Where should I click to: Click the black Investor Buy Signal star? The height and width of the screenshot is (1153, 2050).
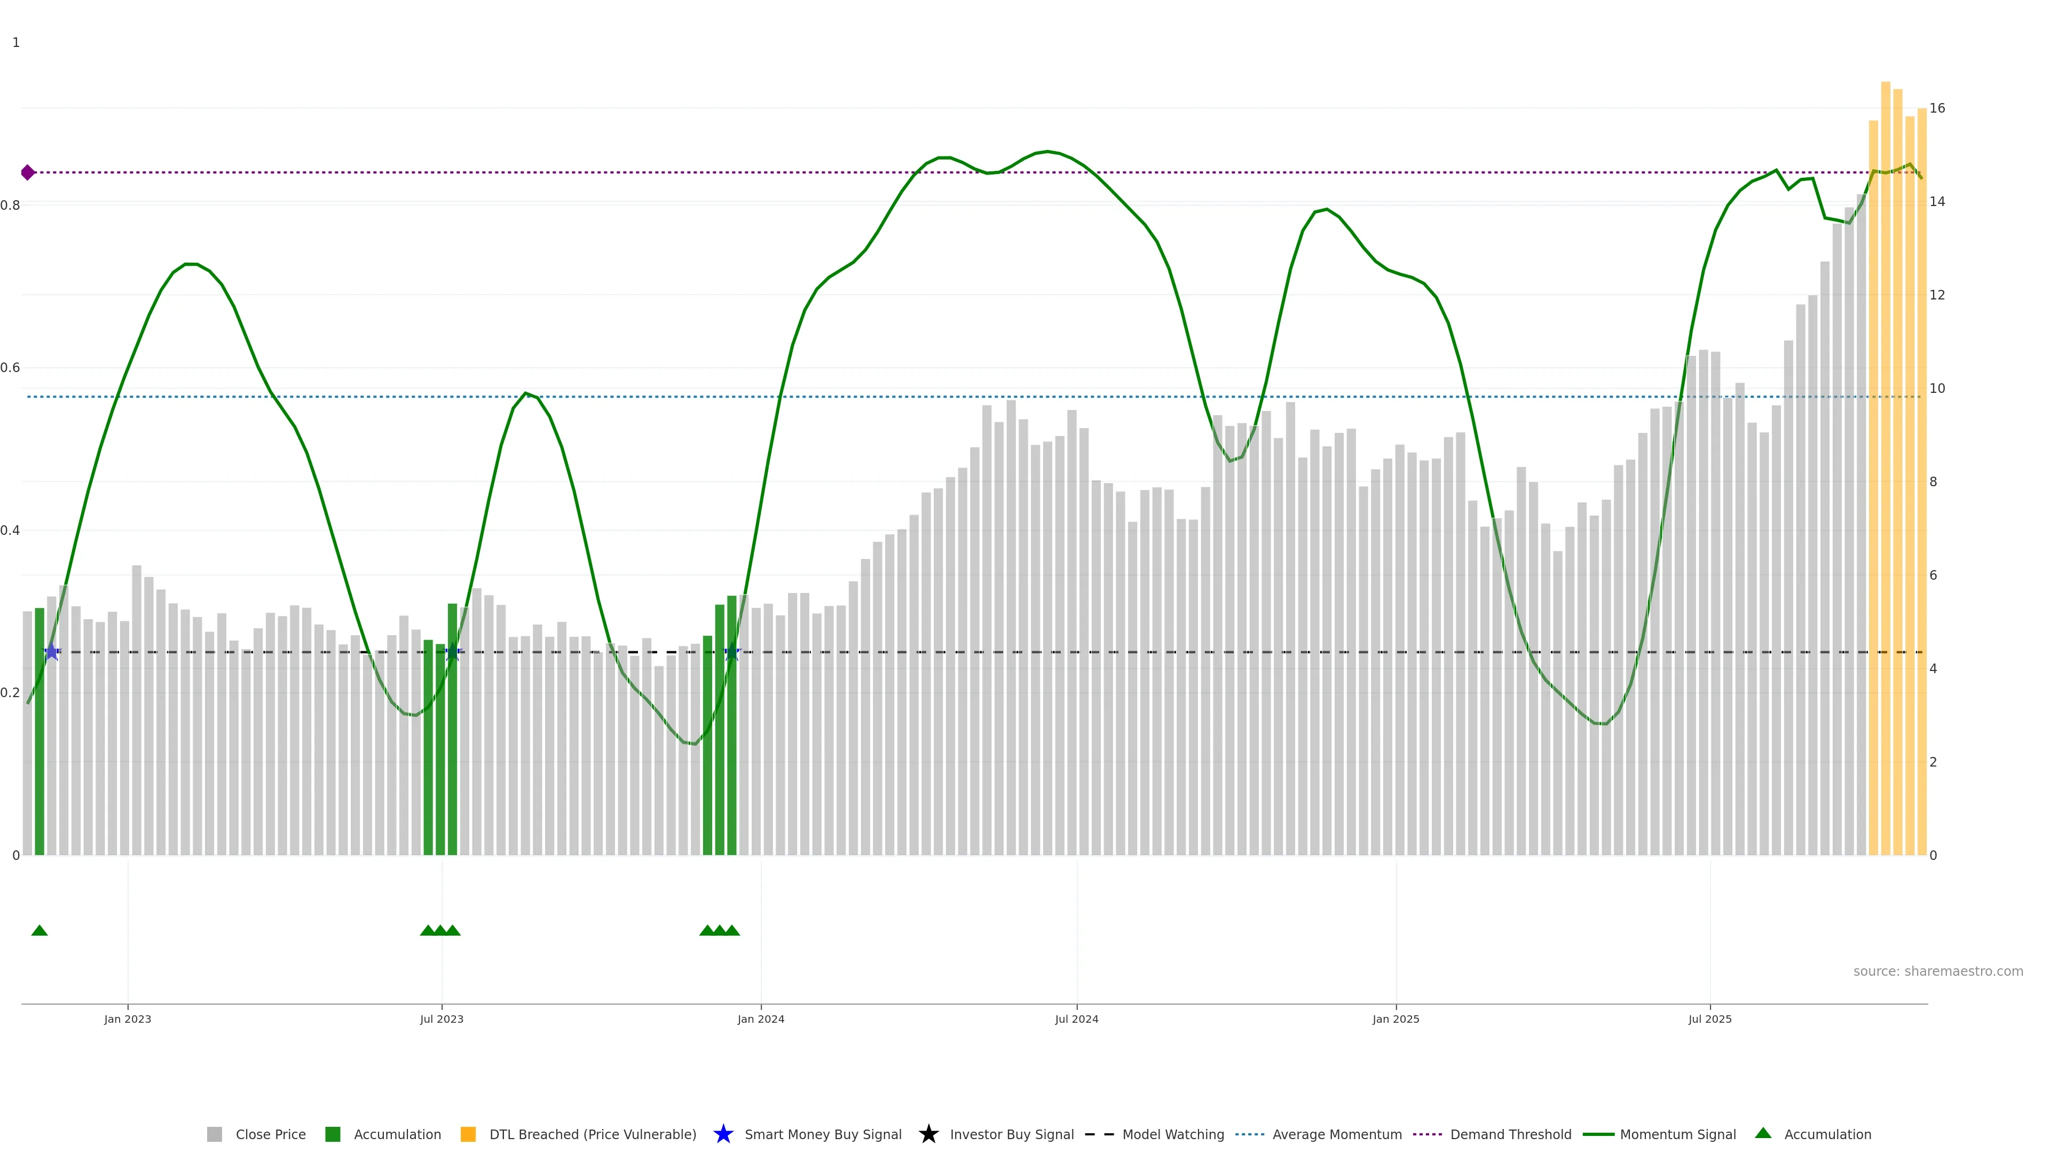(928, 1134)
